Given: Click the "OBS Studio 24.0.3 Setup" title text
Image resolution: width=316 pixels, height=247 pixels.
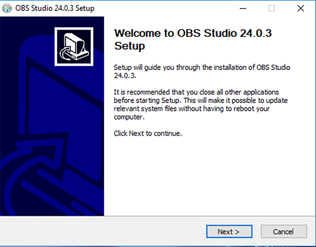Looking at the screenshot, I should (55, 8).
